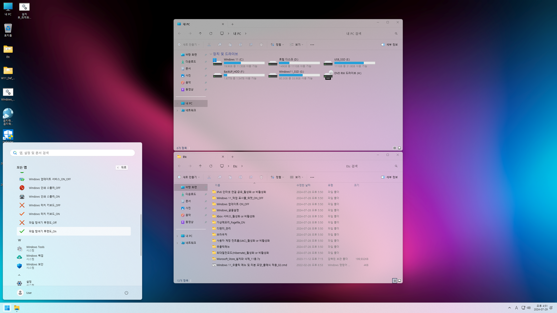Click the power icon in Start menu
Image resolution: width=557 pixels, height=313 pixels.
click(x=126, y=293)
